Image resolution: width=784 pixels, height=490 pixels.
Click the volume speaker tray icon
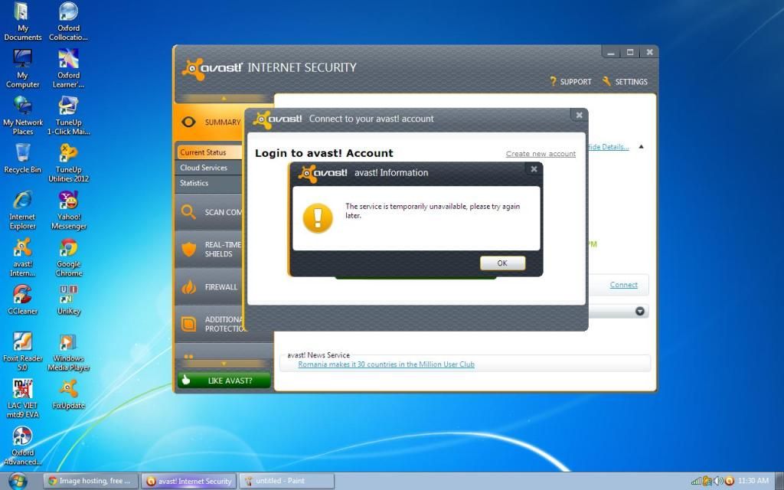coord(718,481)
